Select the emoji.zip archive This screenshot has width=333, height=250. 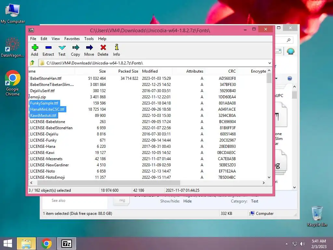click(38, 97)
